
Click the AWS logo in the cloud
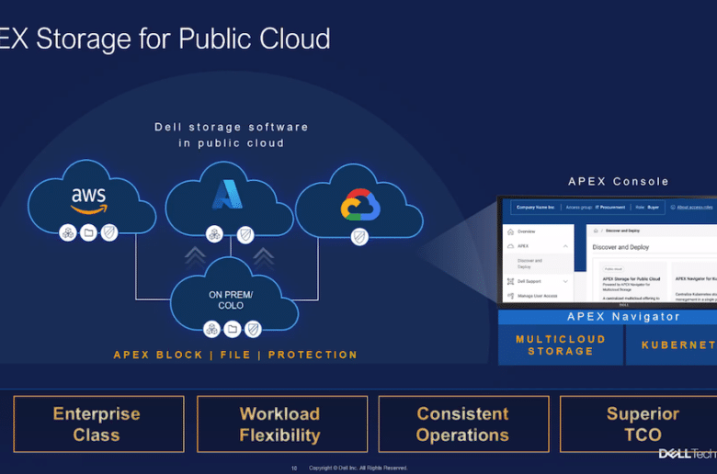(89, 199)
